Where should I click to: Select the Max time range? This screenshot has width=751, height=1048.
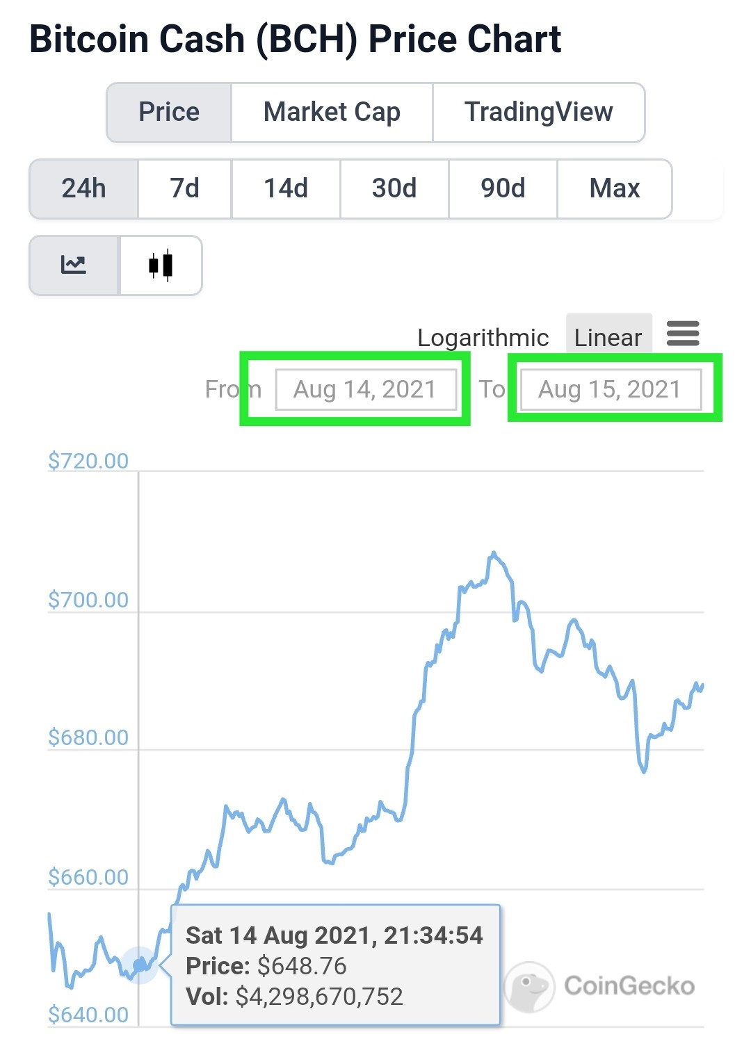click(615, 189)
